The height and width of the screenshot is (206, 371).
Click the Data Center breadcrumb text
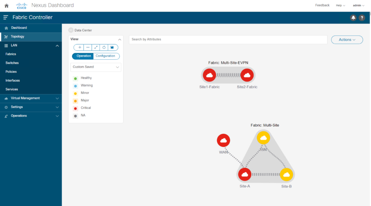click(83, 30)
